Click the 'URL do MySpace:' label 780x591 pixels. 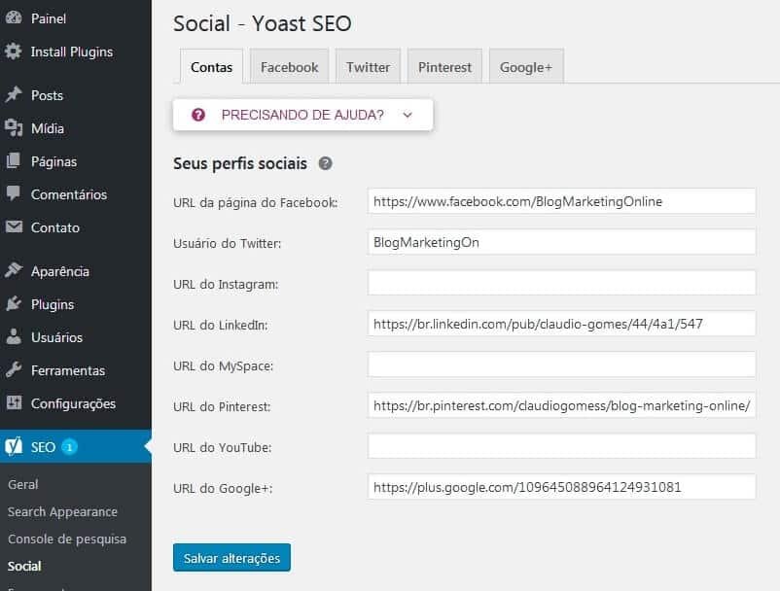(223, 365)
